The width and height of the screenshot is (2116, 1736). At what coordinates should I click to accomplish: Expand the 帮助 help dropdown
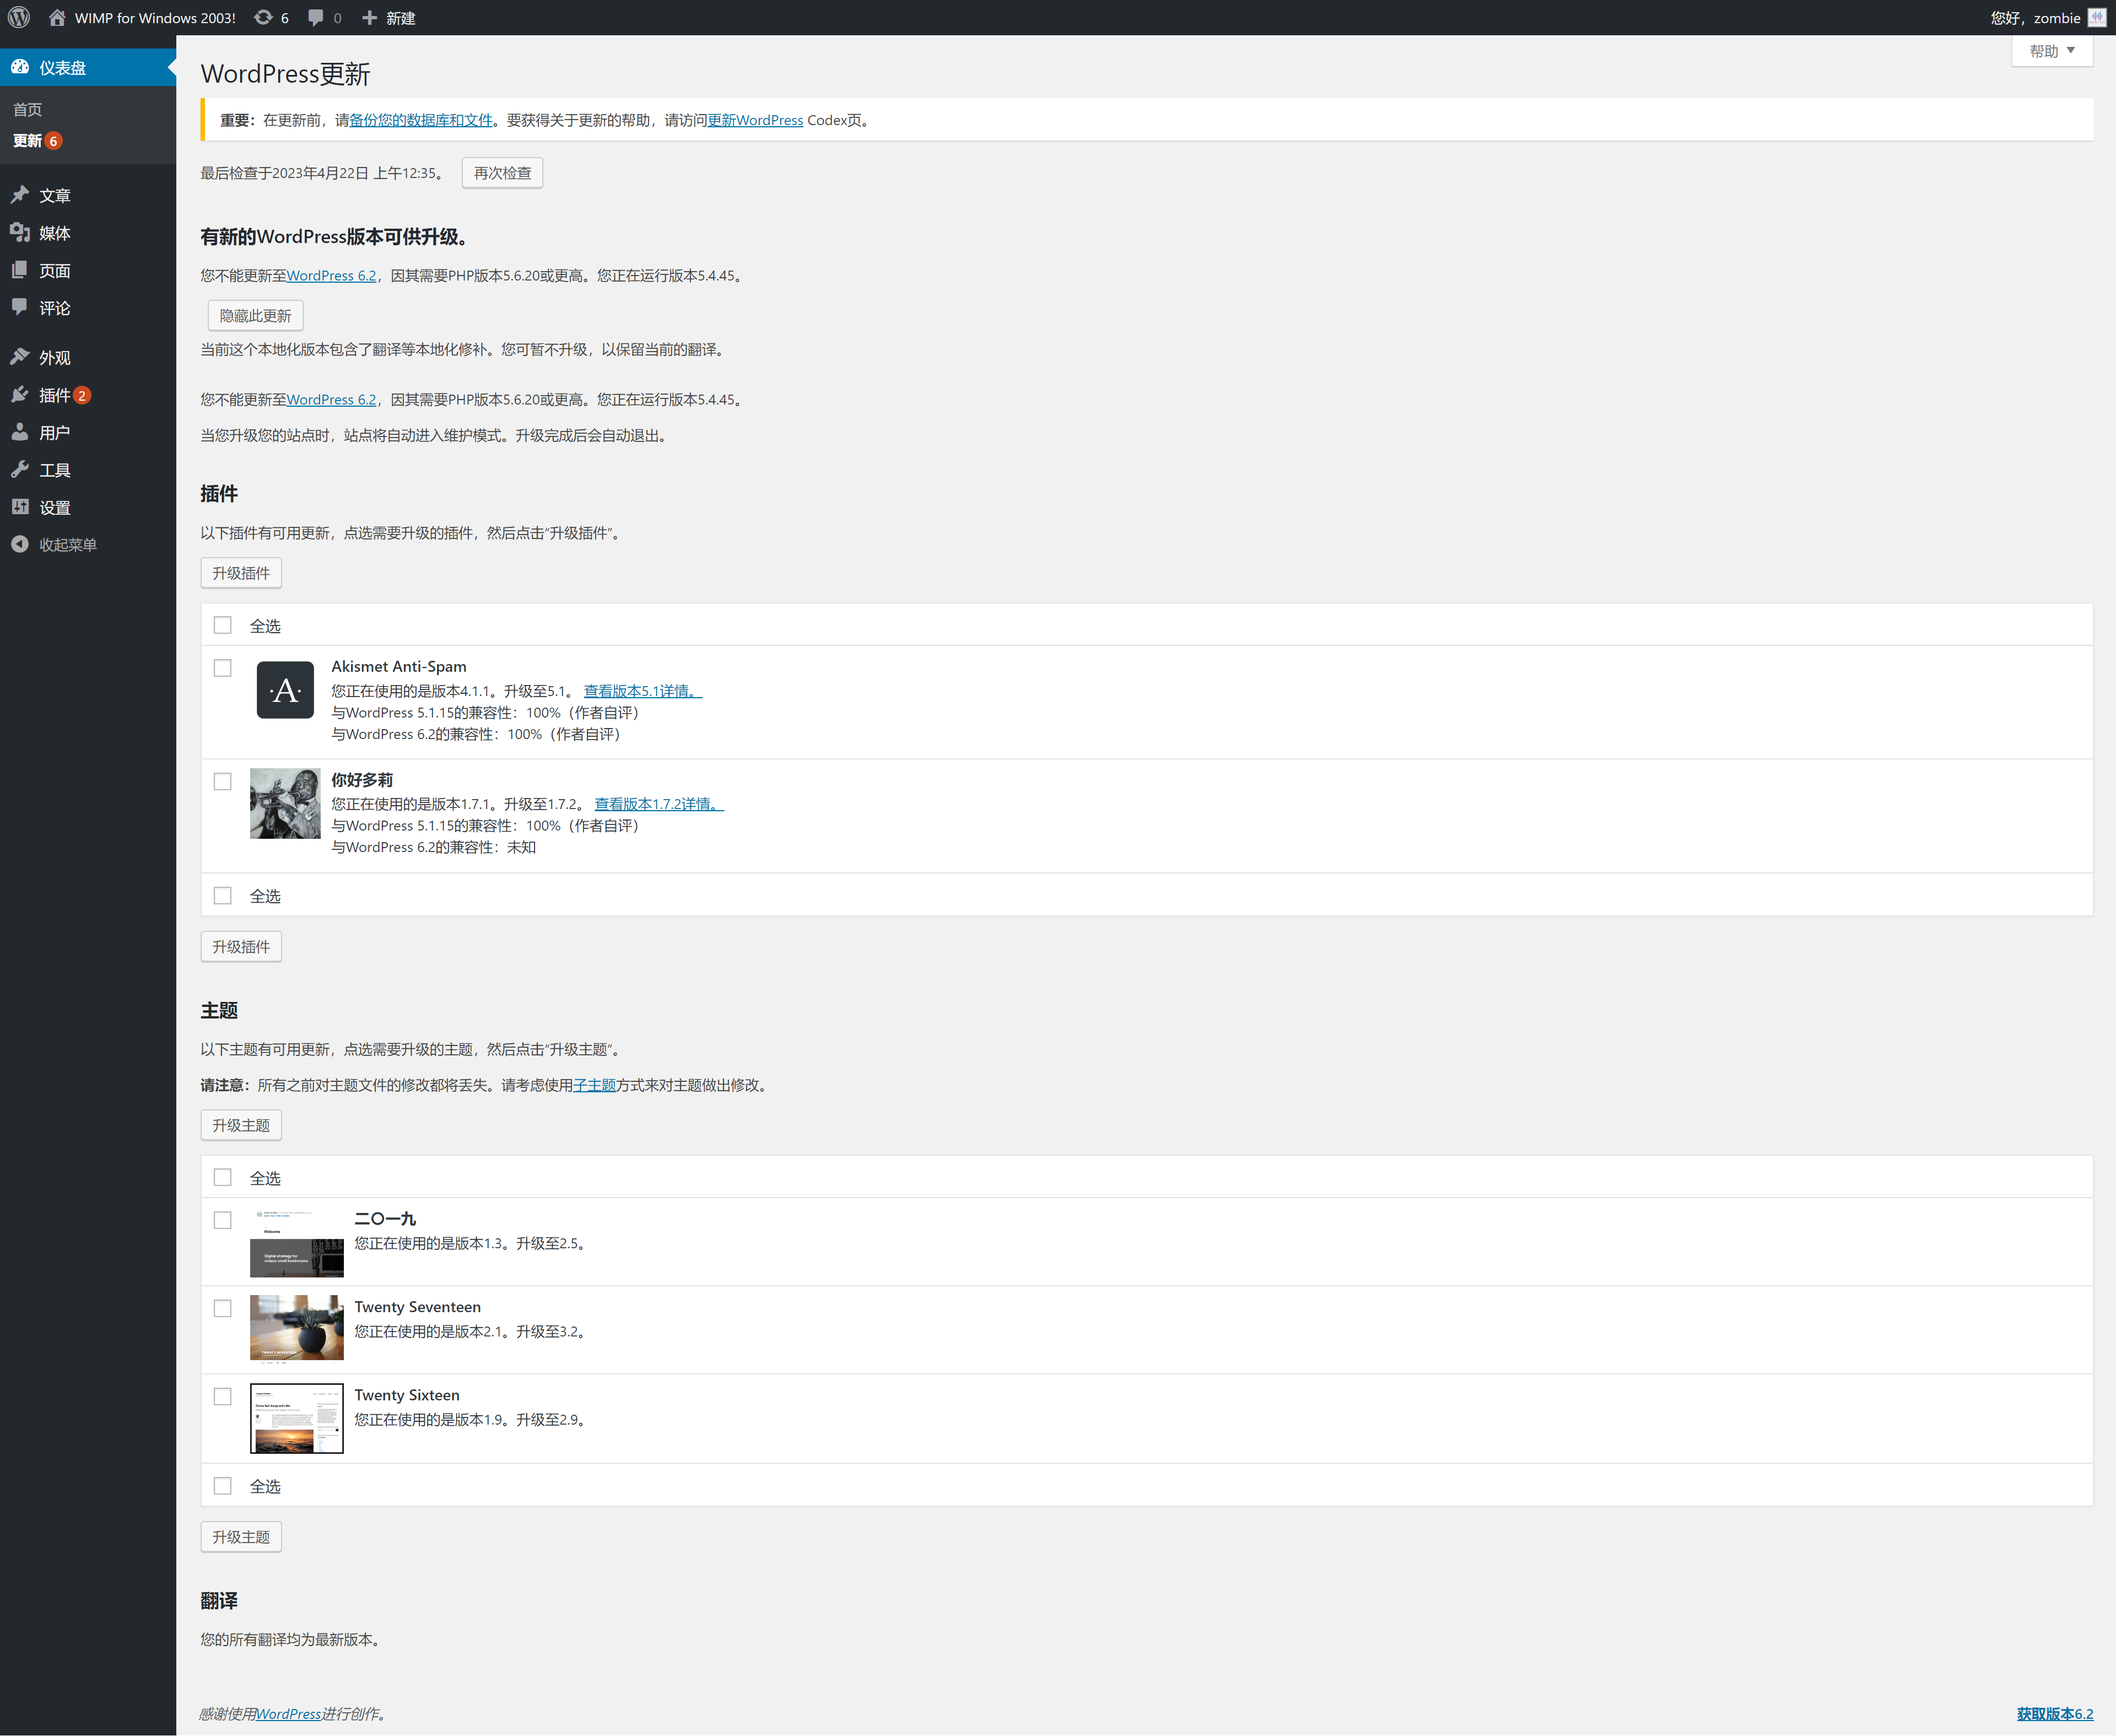click(2052, 51)
